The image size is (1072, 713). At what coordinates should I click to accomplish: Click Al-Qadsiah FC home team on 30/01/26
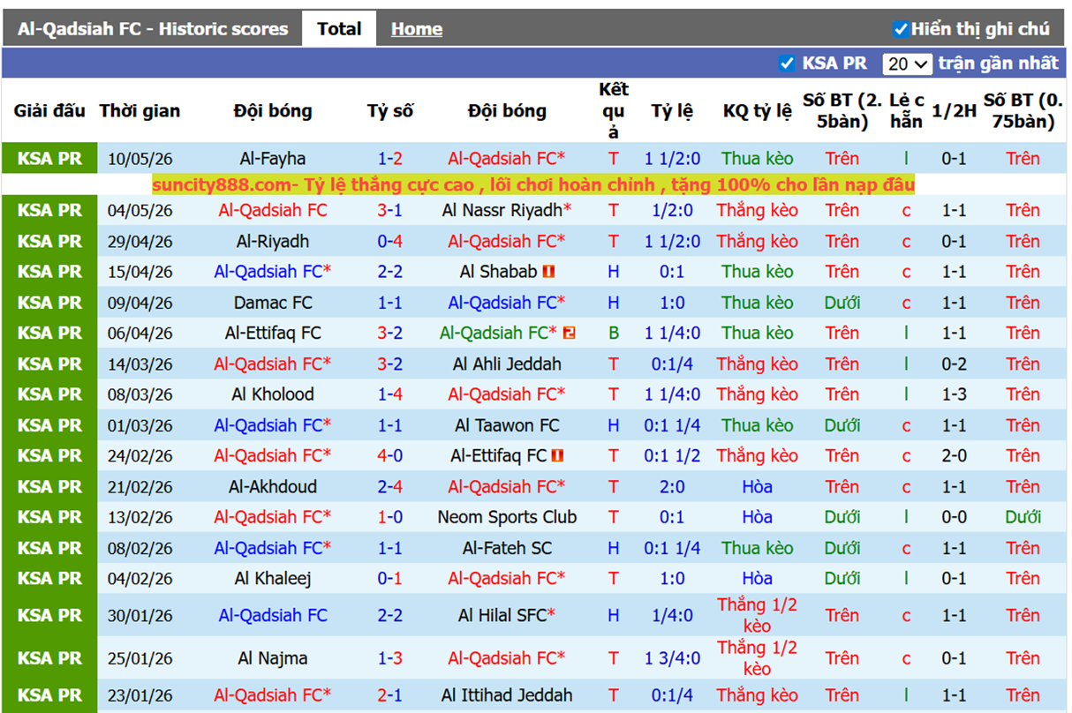[x=273, y=615]
